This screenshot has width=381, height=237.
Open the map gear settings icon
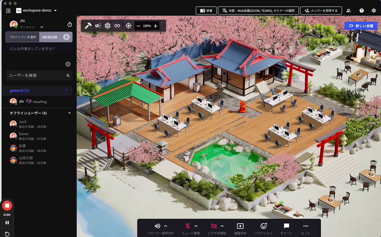pyautogui.click(x=107, y=26)
